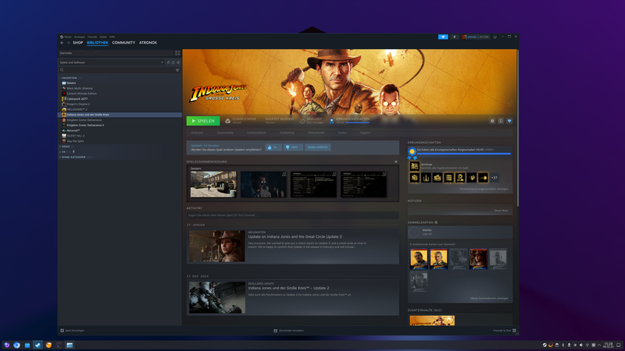Click the green SPIELEN button
The width and height of the screenshot is (625, 351).
[203, 121]
